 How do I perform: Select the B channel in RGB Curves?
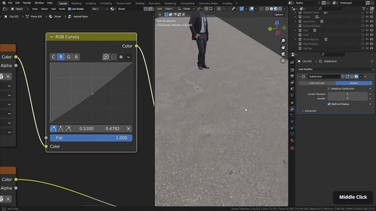pos(76,57)
